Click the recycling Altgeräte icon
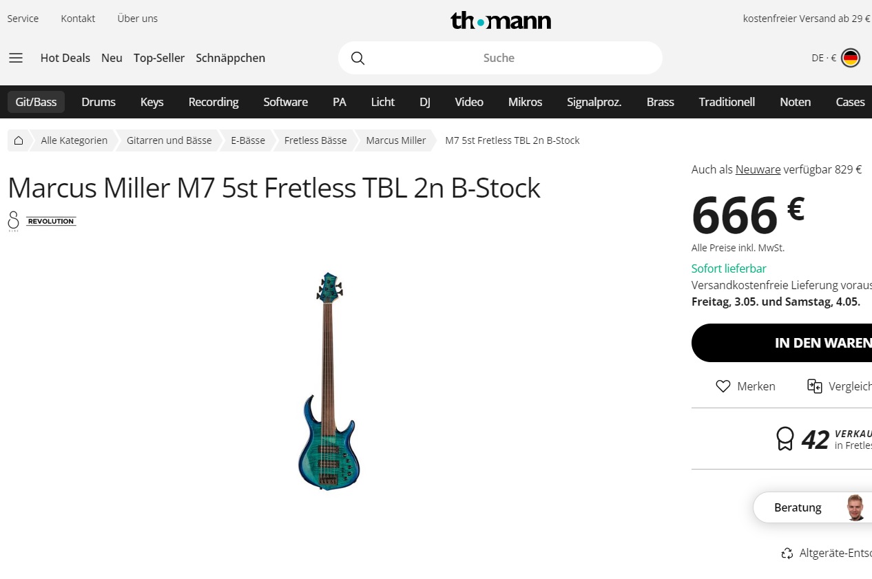 787,553
